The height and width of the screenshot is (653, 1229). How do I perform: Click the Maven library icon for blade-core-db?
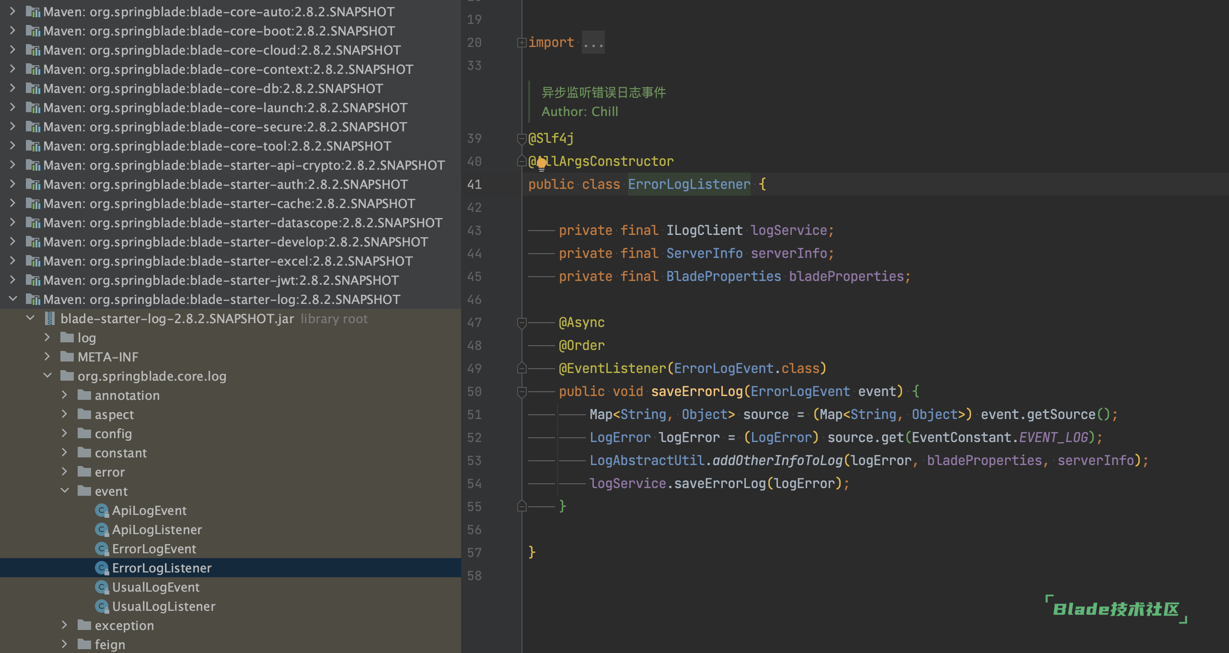[x=33, y=88]
